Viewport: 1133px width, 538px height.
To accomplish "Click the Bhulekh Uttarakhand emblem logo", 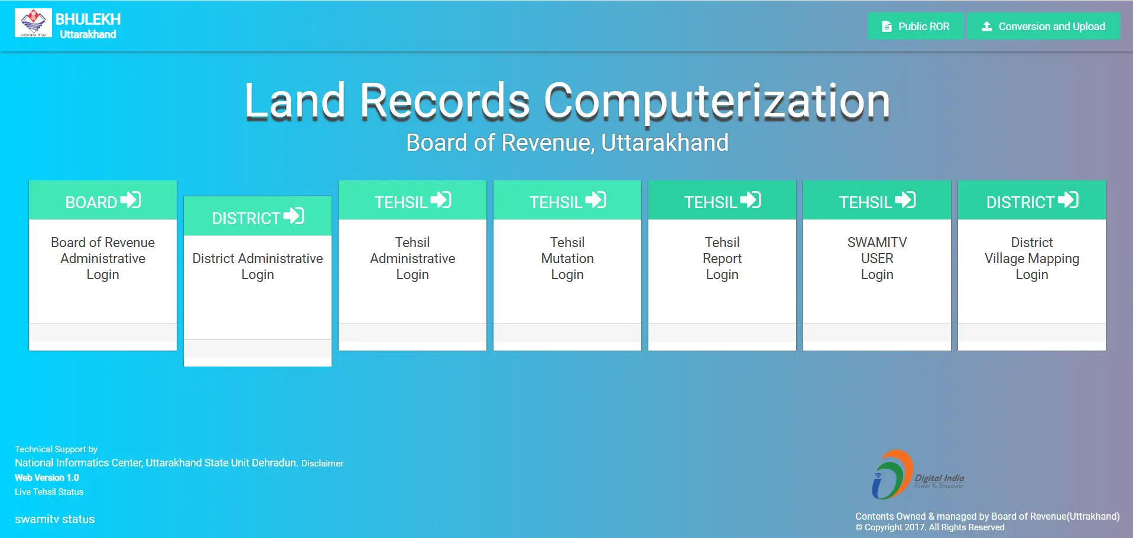I will 33,23.
